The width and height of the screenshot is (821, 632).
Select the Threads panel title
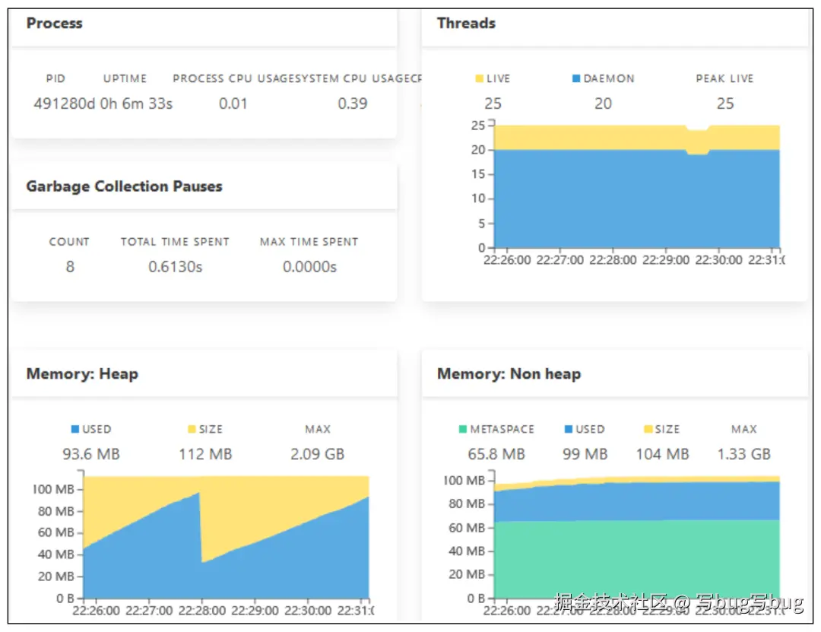click(466, 24)
